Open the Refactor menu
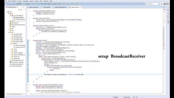Screen dimensions: 174x98 tap(14, 1)
